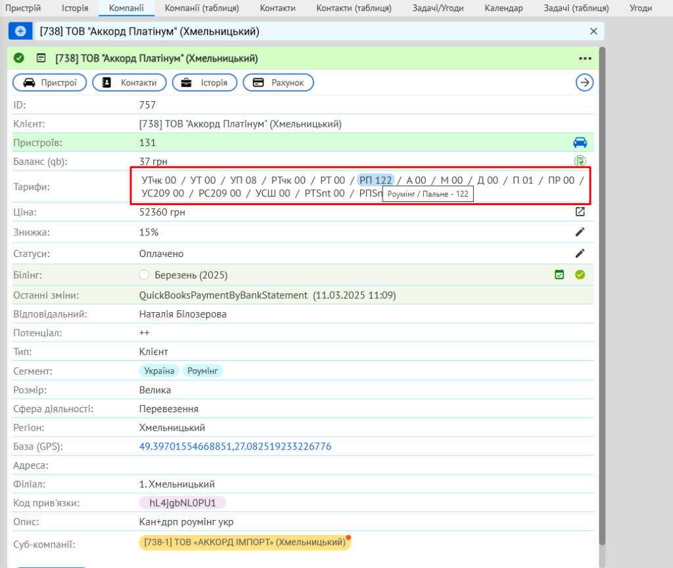Click the balance value 37 грн
The image size is (673, 568).
coord(153,162)
